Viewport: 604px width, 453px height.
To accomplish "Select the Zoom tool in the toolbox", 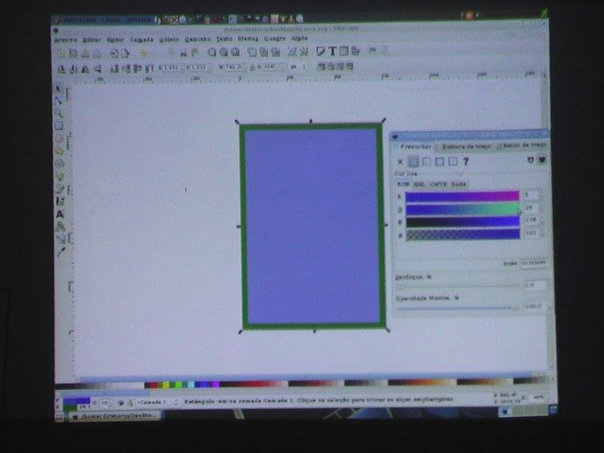I will (x=59, y=113).
